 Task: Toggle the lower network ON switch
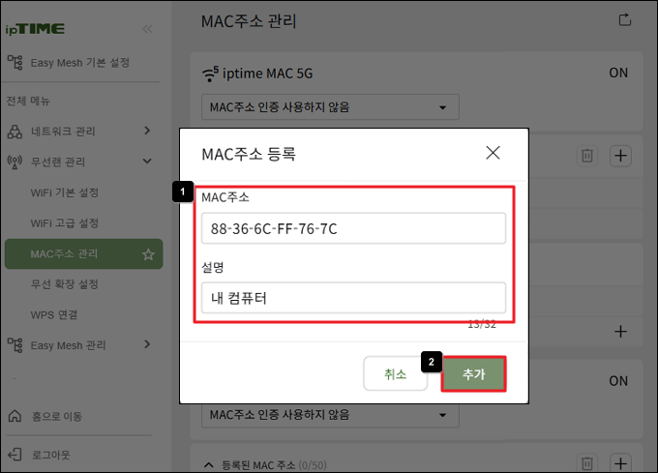point(618,381)
